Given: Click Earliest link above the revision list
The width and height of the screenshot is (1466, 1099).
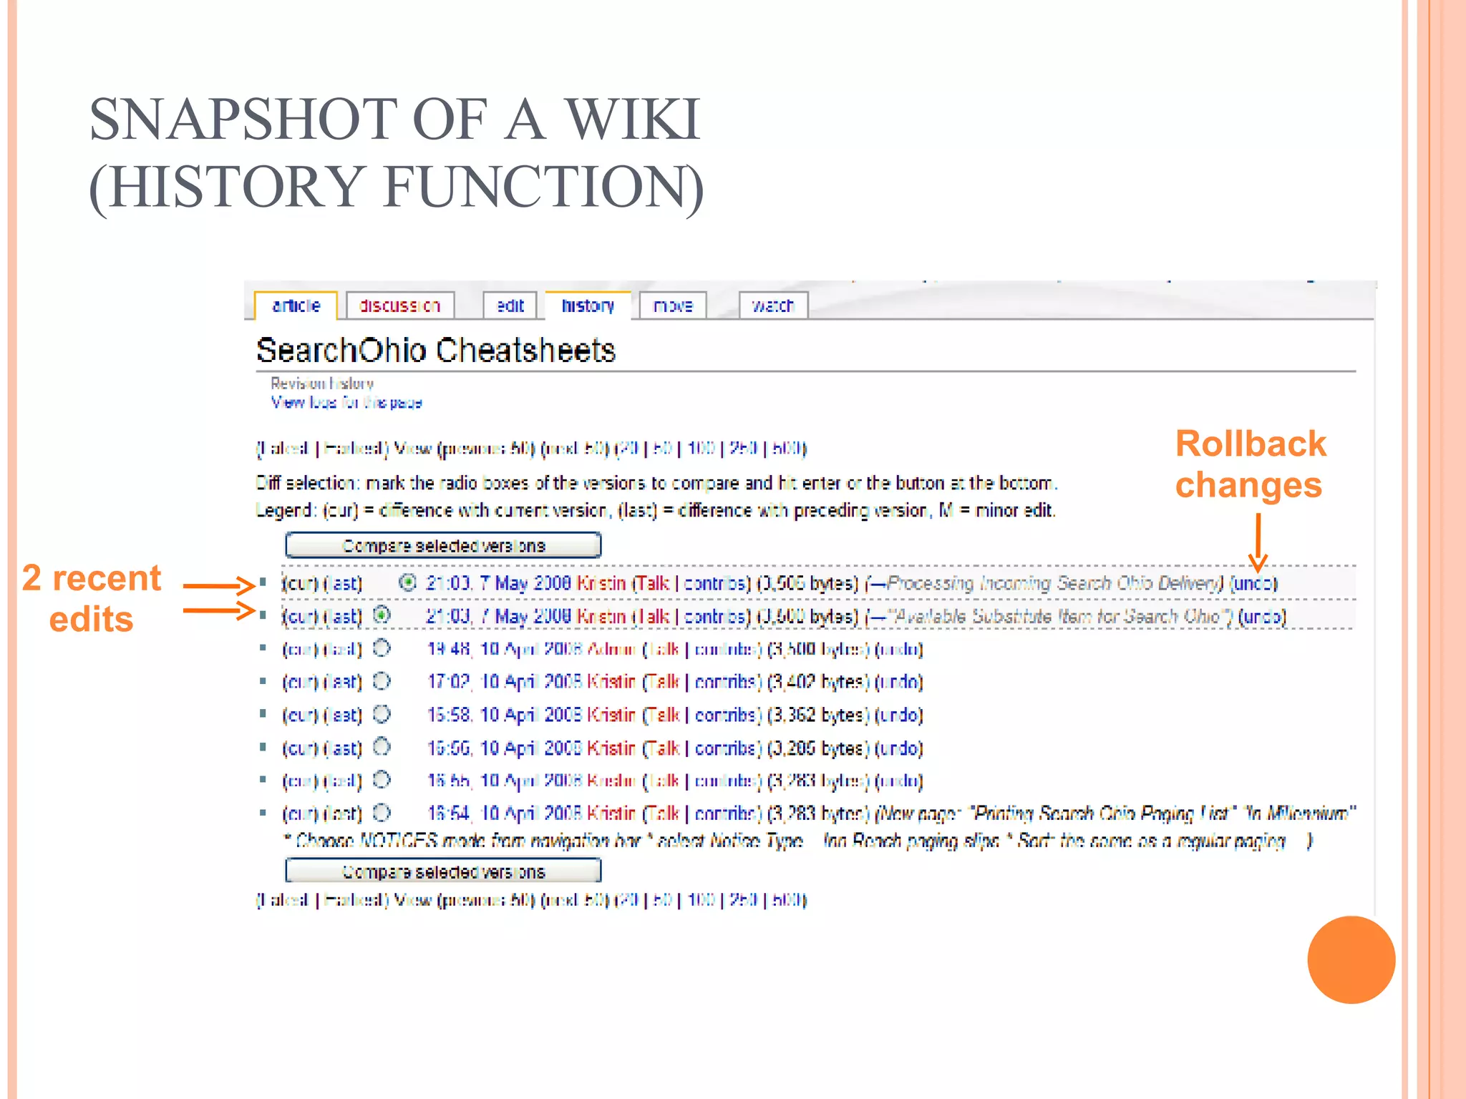Looking at the screenshot, I should 354,449.
